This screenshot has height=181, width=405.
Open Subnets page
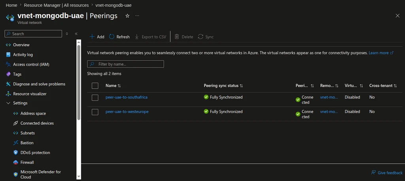click(27, 133)
